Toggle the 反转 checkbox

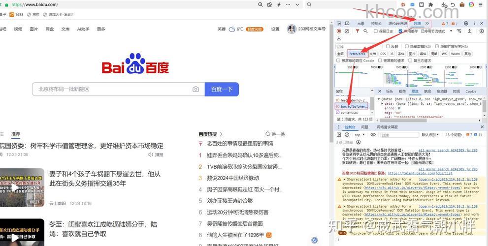pyautogui.click(x=388, y=46)
